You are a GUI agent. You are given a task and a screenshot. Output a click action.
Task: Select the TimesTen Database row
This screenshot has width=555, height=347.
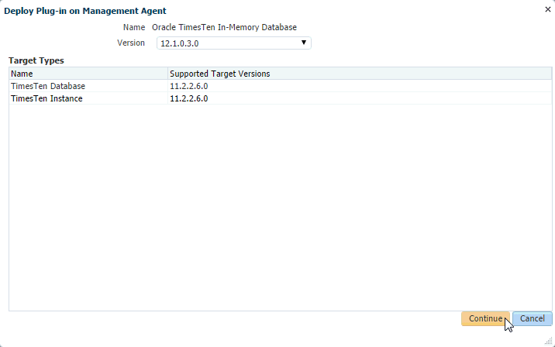point(280,86)
